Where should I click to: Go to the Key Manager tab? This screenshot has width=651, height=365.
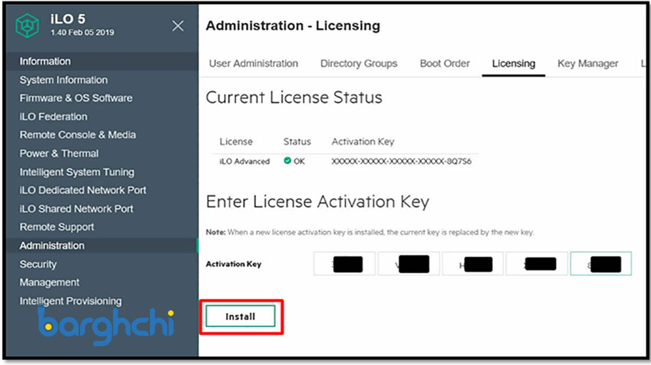click(588, 64)
